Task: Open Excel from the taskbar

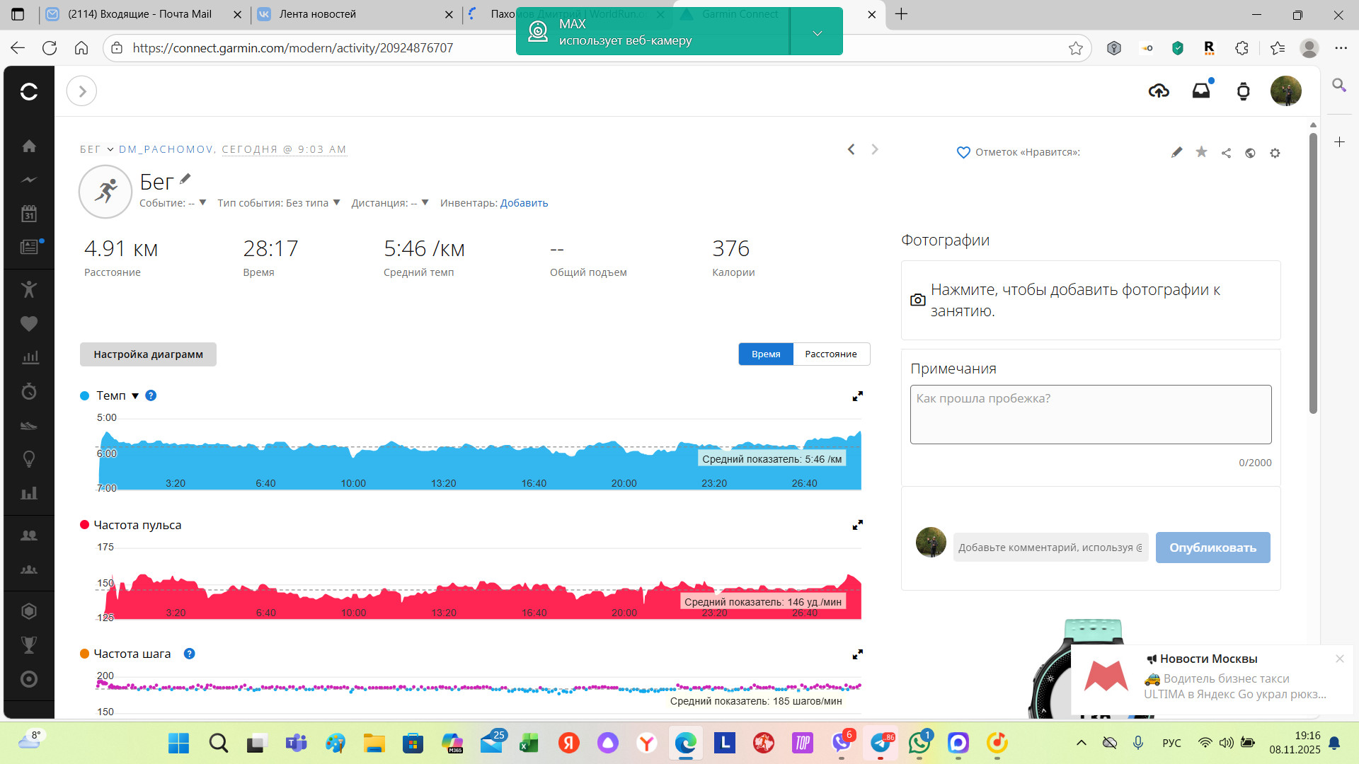Action: (x=529, y=743)
